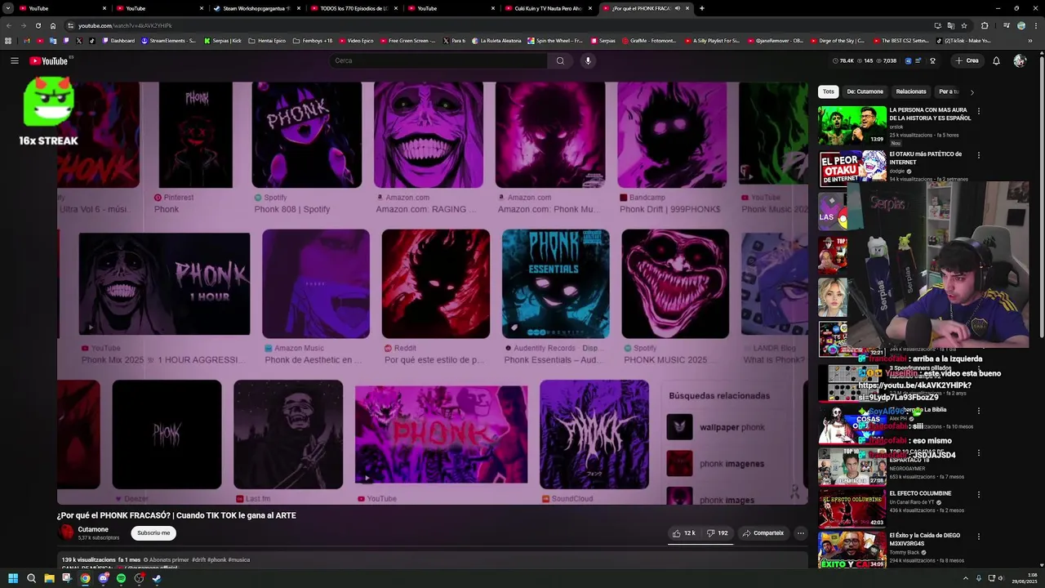Open options for Caída de DIEGO M3XIV3RG4S video
1045x588 pixels.
coord(978,537)
